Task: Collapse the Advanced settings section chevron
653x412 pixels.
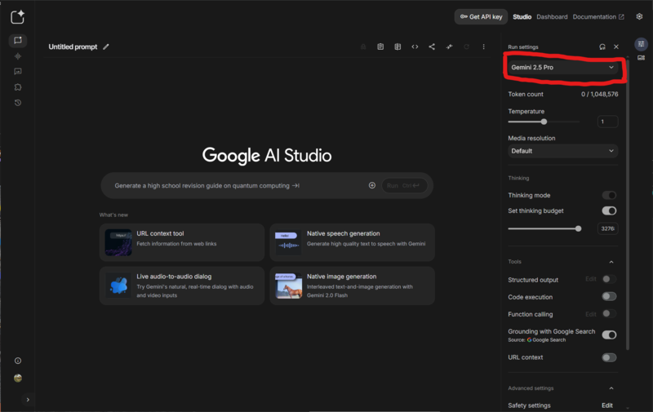Action: 611,388
